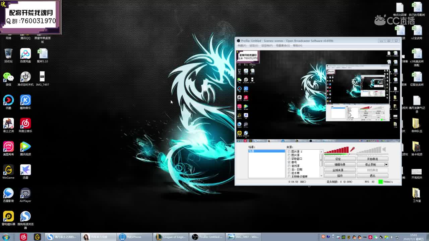
Task: Open dropdown arrow beside 停止录制 button
Action: [386, 165]
